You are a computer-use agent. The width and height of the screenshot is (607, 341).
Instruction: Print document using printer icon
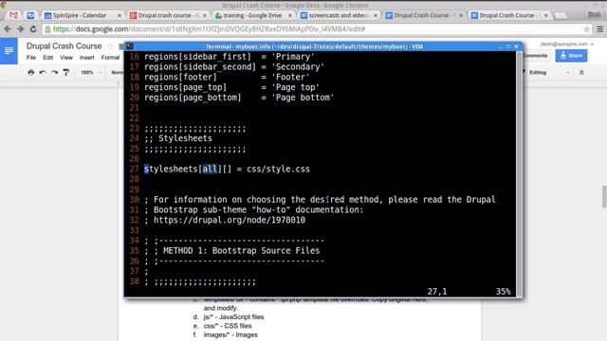(31, 72)
